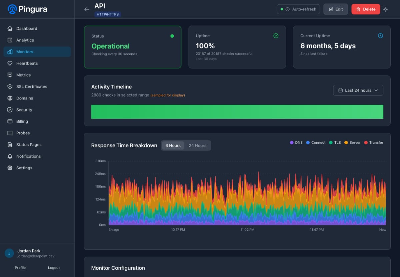Toggle the DNS series in the chart legend
The height and width of the screenshot is (277, 400).
click(x=296, y=142)
